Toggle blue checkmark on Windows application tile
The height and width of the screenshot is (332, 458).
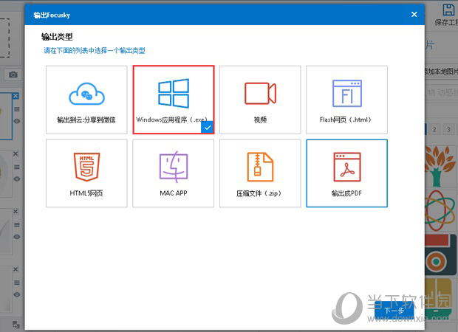click(208, 128)
